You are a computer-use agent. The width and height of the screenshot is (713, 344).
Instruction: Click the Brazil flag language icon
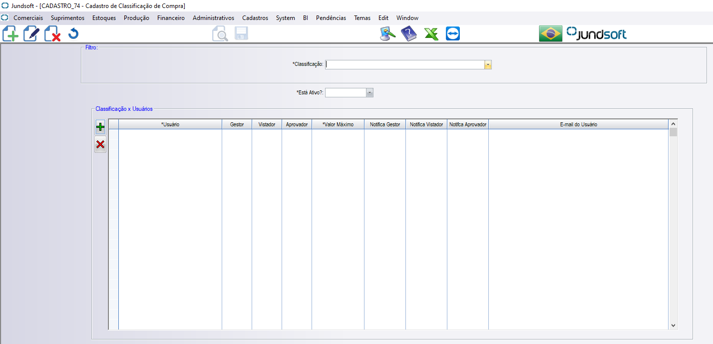[x=551, y=34]
